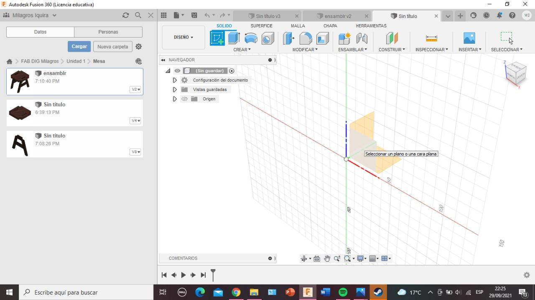The width and height of the screenshot is (535, 300).
Task: Play the timeline animation
Action: tap(183, 275)
